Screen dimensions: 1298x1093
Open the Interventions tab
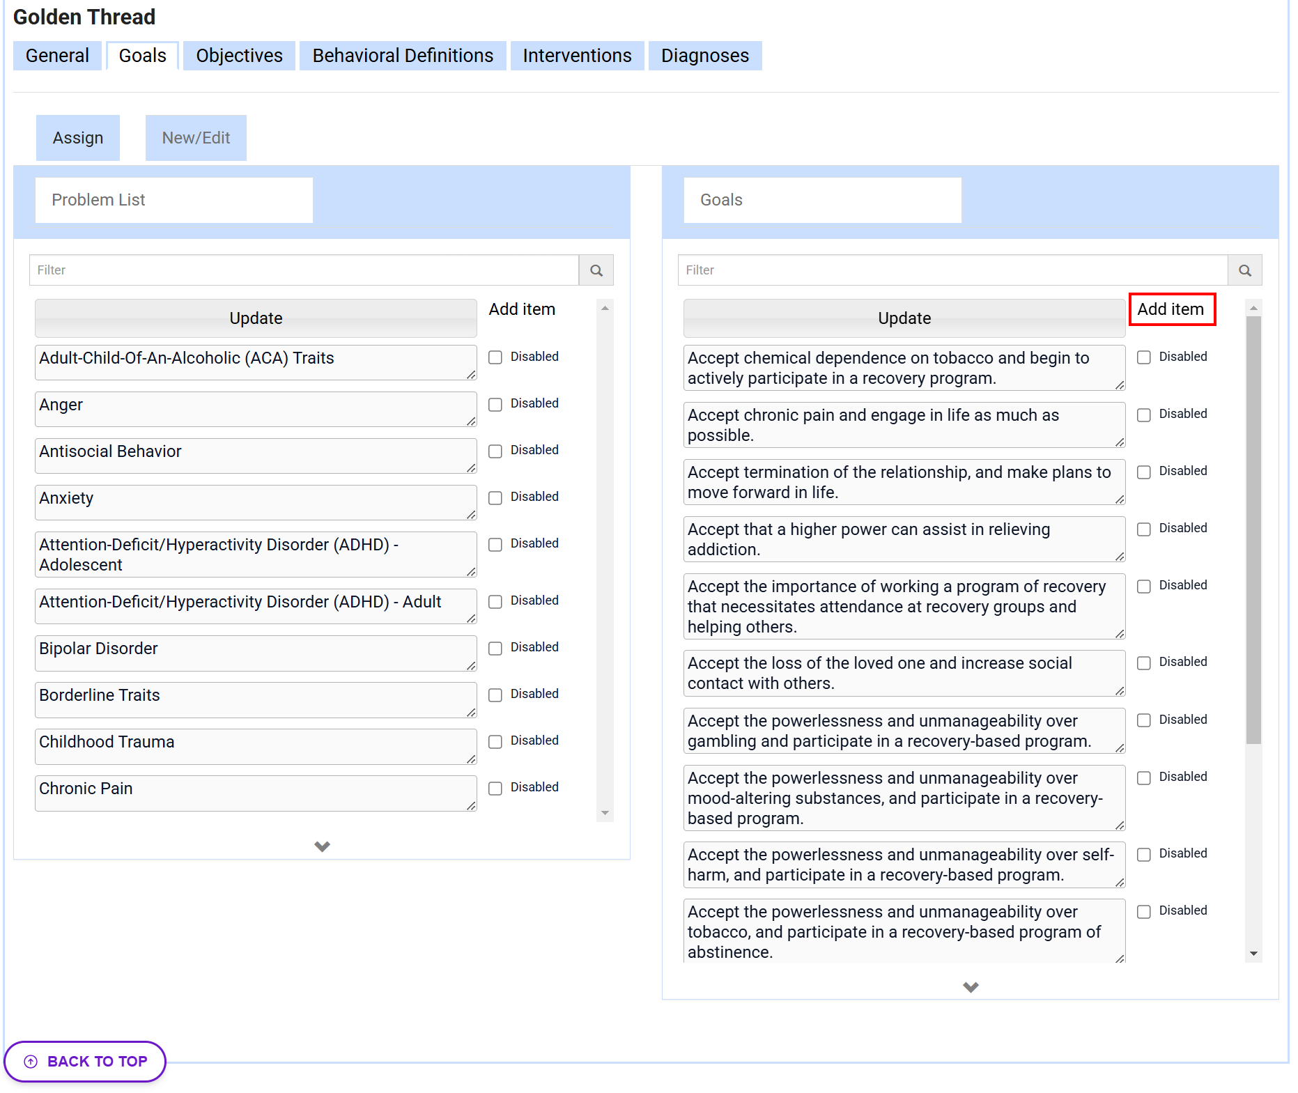pyautogui.click(x=577, y=56)
